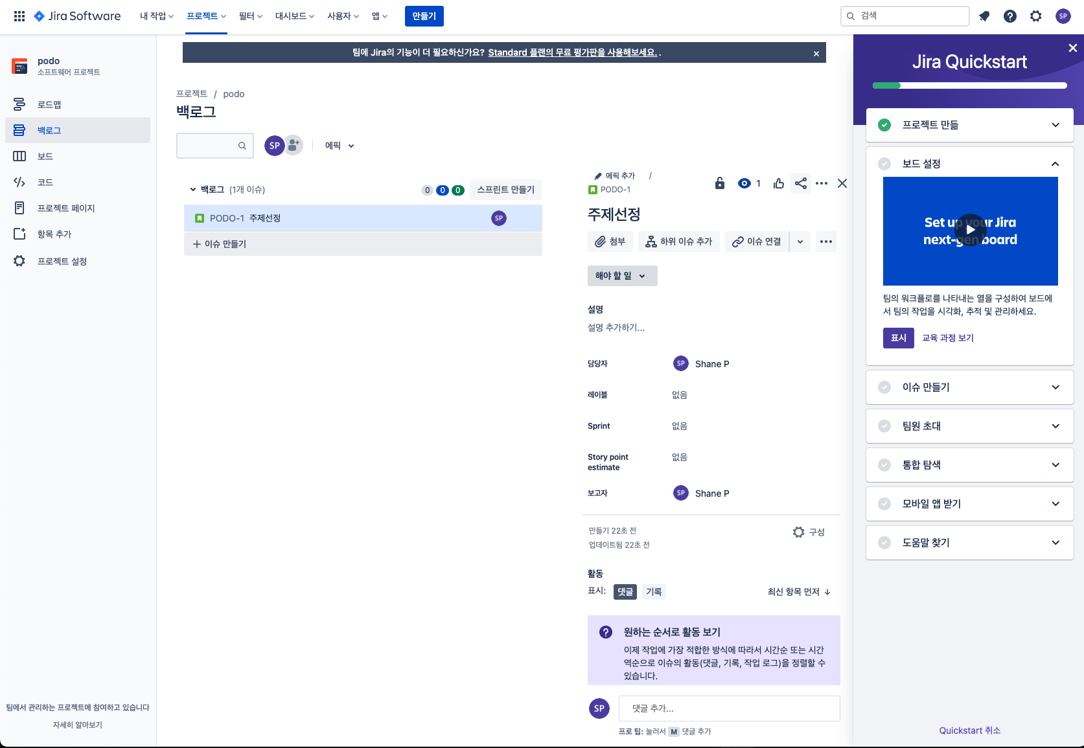
Task: Toggle the watch eye icon
Action: point(744,183)
